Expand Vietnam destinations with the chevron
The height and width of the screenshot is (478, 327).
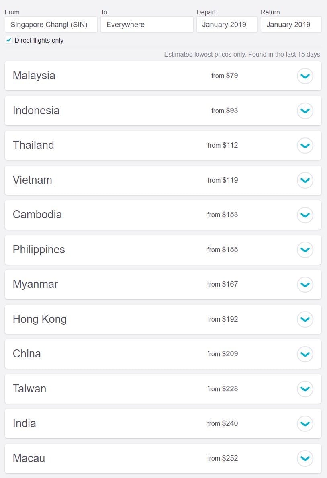pos(305,180)
